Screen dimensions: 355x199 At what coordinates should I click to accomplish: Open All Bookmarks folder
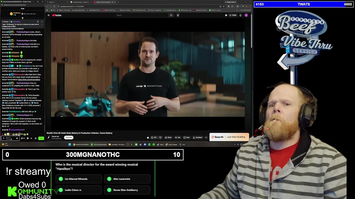pyautogui.click(x=247, y=10)
